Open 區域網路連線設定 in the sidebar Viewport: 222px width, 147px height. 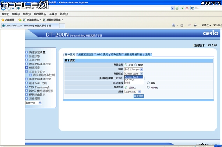click(x=40, y=79)
